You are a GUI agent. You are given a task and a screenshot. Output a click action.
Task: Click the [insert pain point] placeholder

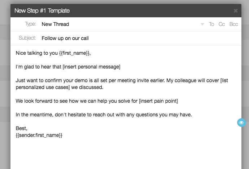pos(158,101)
